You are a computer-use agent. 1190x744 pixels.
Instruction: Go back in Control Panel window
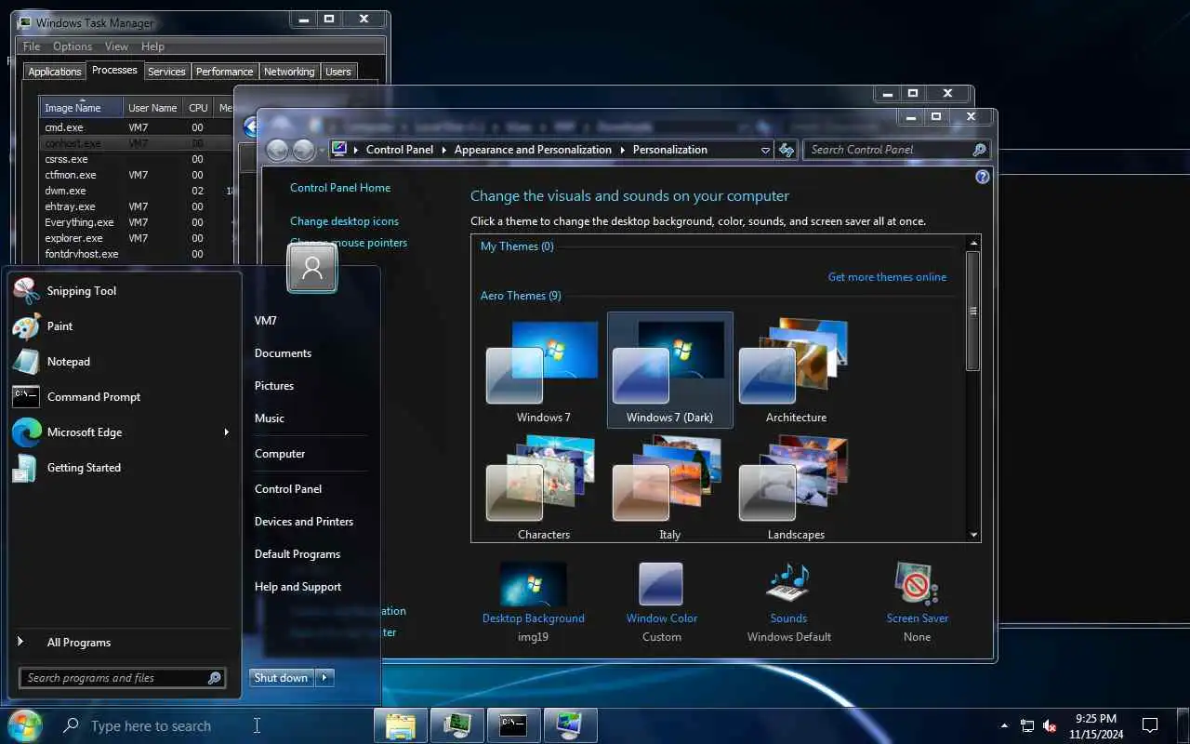pos(277,150)
